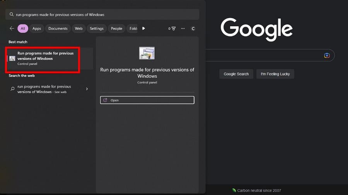The width and height of the screenshot is (348, 195).
Task: Click the Open button in preview pane
Action: tap(147, 100)
